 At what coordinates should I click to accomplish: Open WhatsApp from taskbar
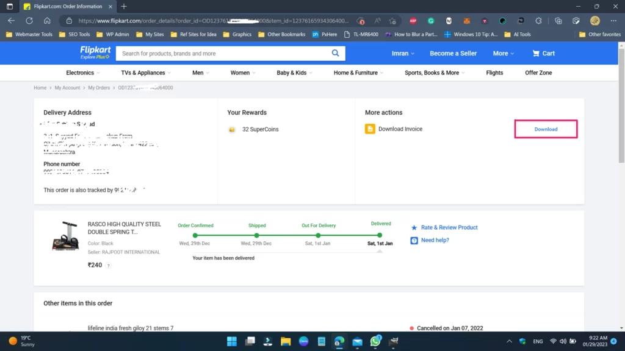pyautogui.click(x=375, y=341)
